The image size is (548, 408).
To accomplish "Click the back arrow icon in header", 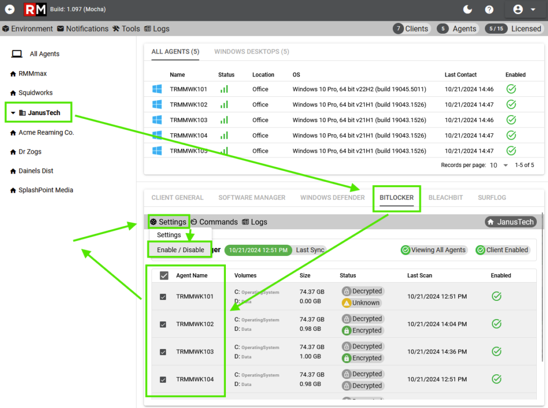I will [x=10, y=9].
